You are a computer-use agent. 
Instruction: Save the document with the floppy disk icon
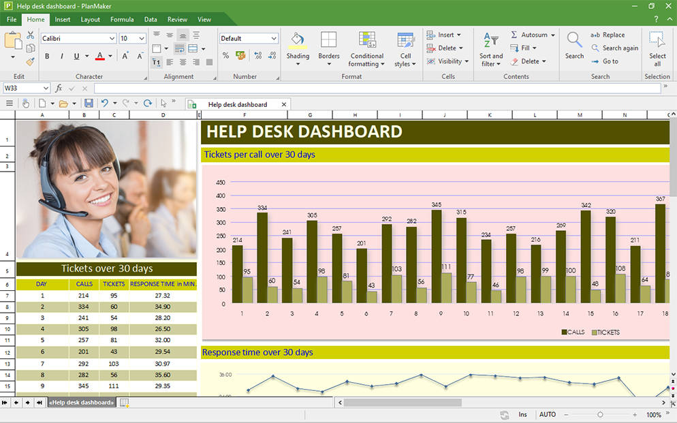click(89, 104)
